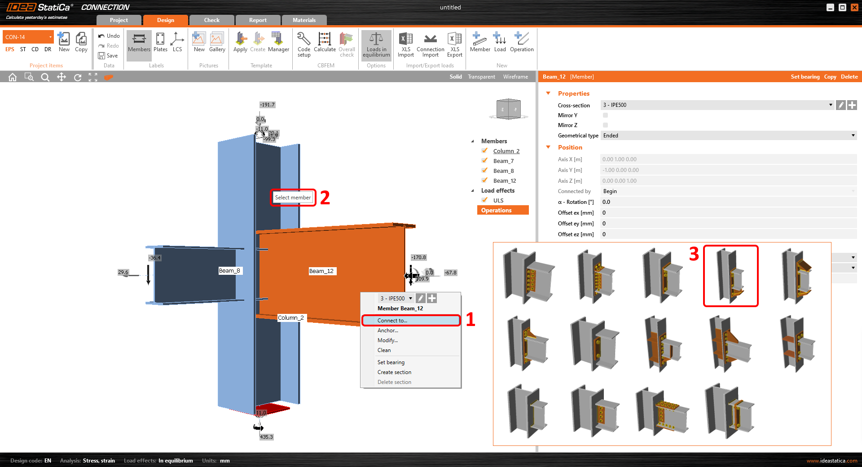Toggle the ULS load effect checkbox
This screenshot has width=862, height=467.
tap(485, 200)
